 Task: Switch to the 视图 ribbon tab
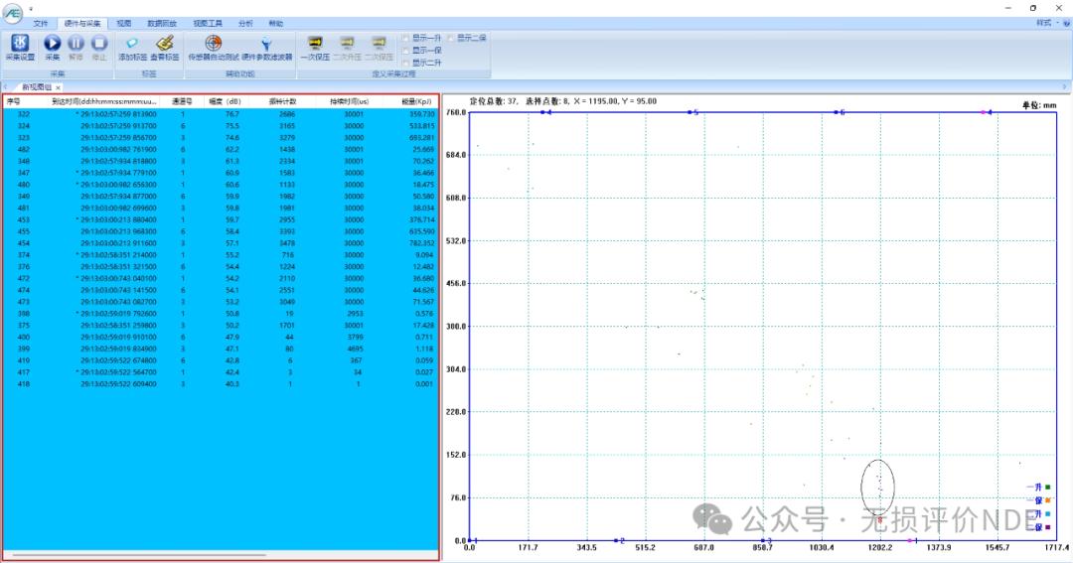point(124,23)
